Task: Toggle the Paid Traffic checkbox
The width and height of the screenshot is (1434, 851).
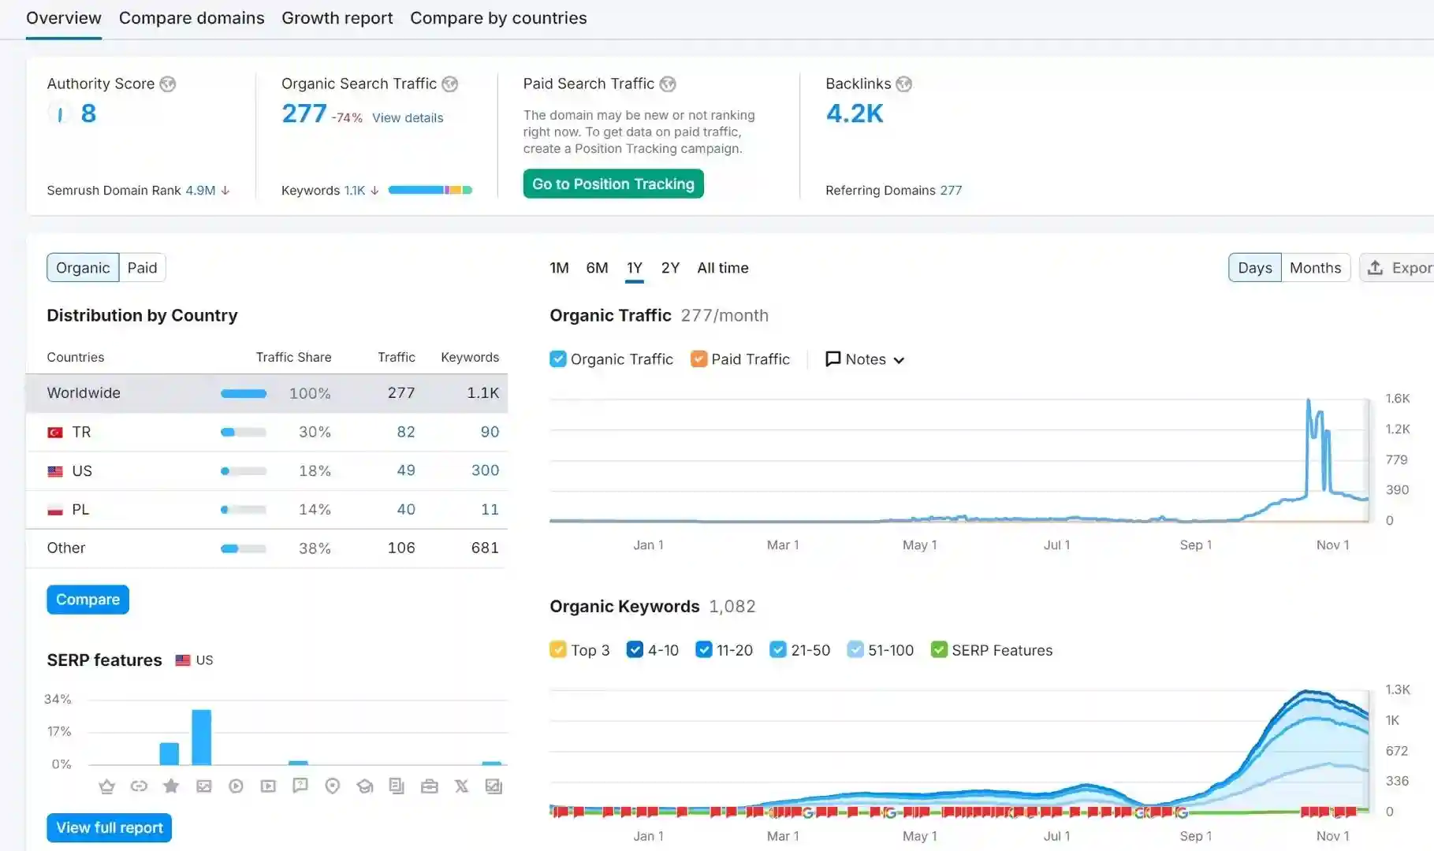Action: tap(698, 359)
